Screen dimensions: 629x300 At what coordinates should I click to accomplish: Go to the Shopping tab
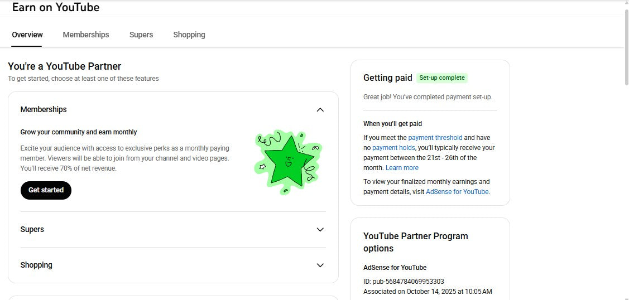coord(189,35)
